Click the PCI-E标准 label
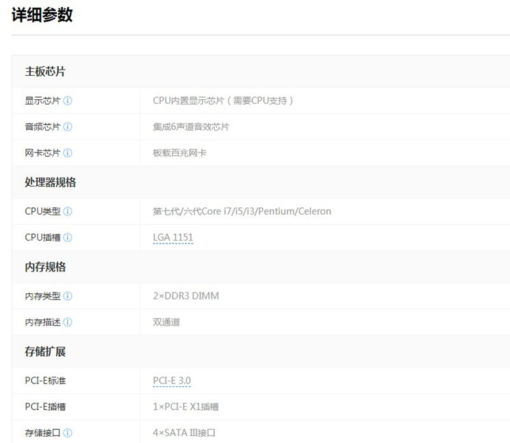The height and width of the screenshot is (443, 510). (x=45, y=380)
